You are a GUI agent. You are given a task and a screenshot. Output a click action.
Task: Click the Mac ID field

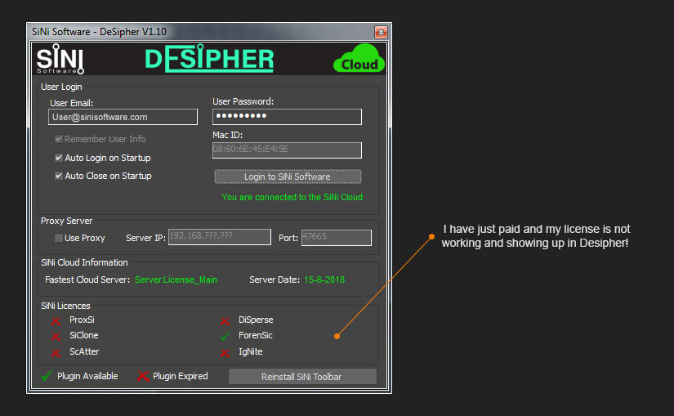click(287, 150)
